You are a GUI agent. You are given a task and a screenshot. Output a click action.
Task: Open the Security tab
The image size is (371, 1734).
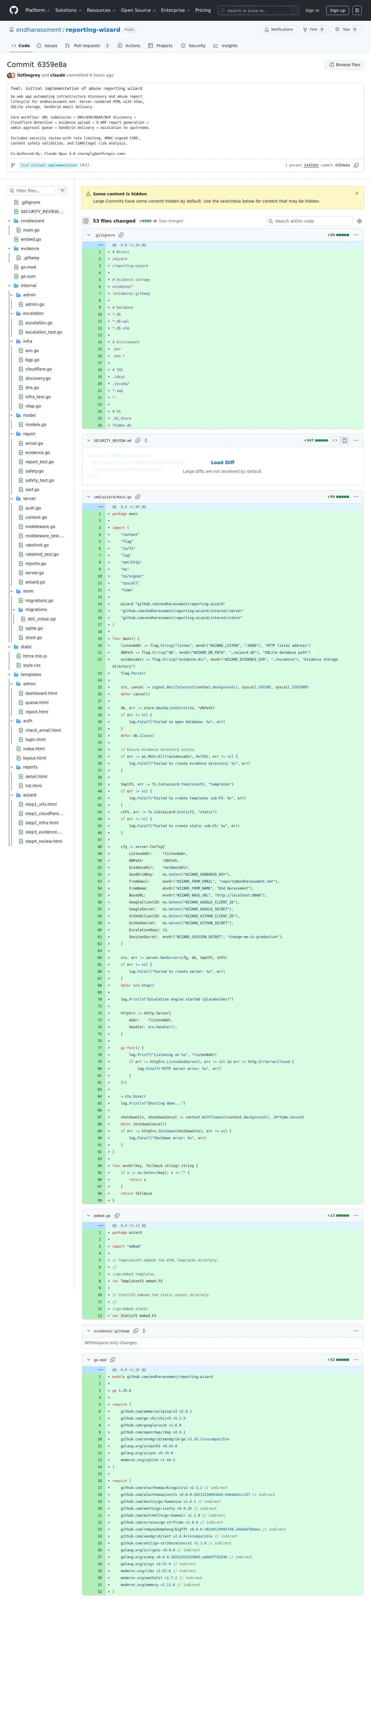point(193,46)
